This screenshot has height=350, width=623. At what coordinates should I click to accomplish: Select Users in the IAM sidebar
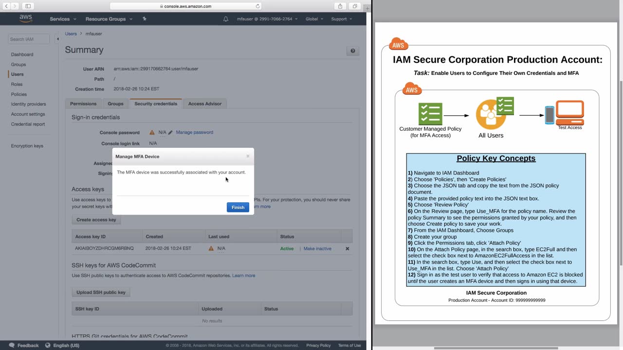pos(18,74)
